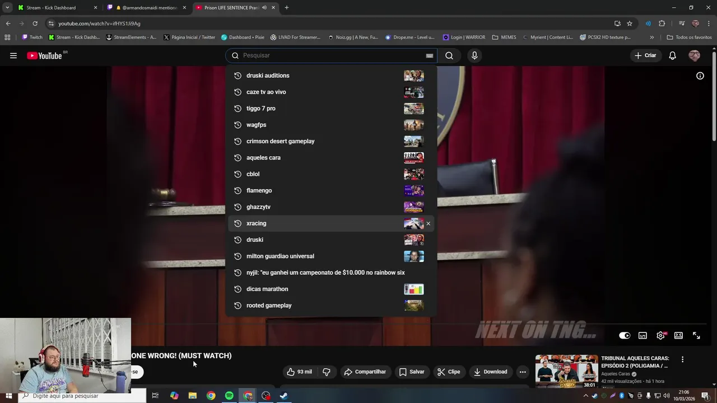
Task: Click the Clipe button
Action: coord(449,372)
